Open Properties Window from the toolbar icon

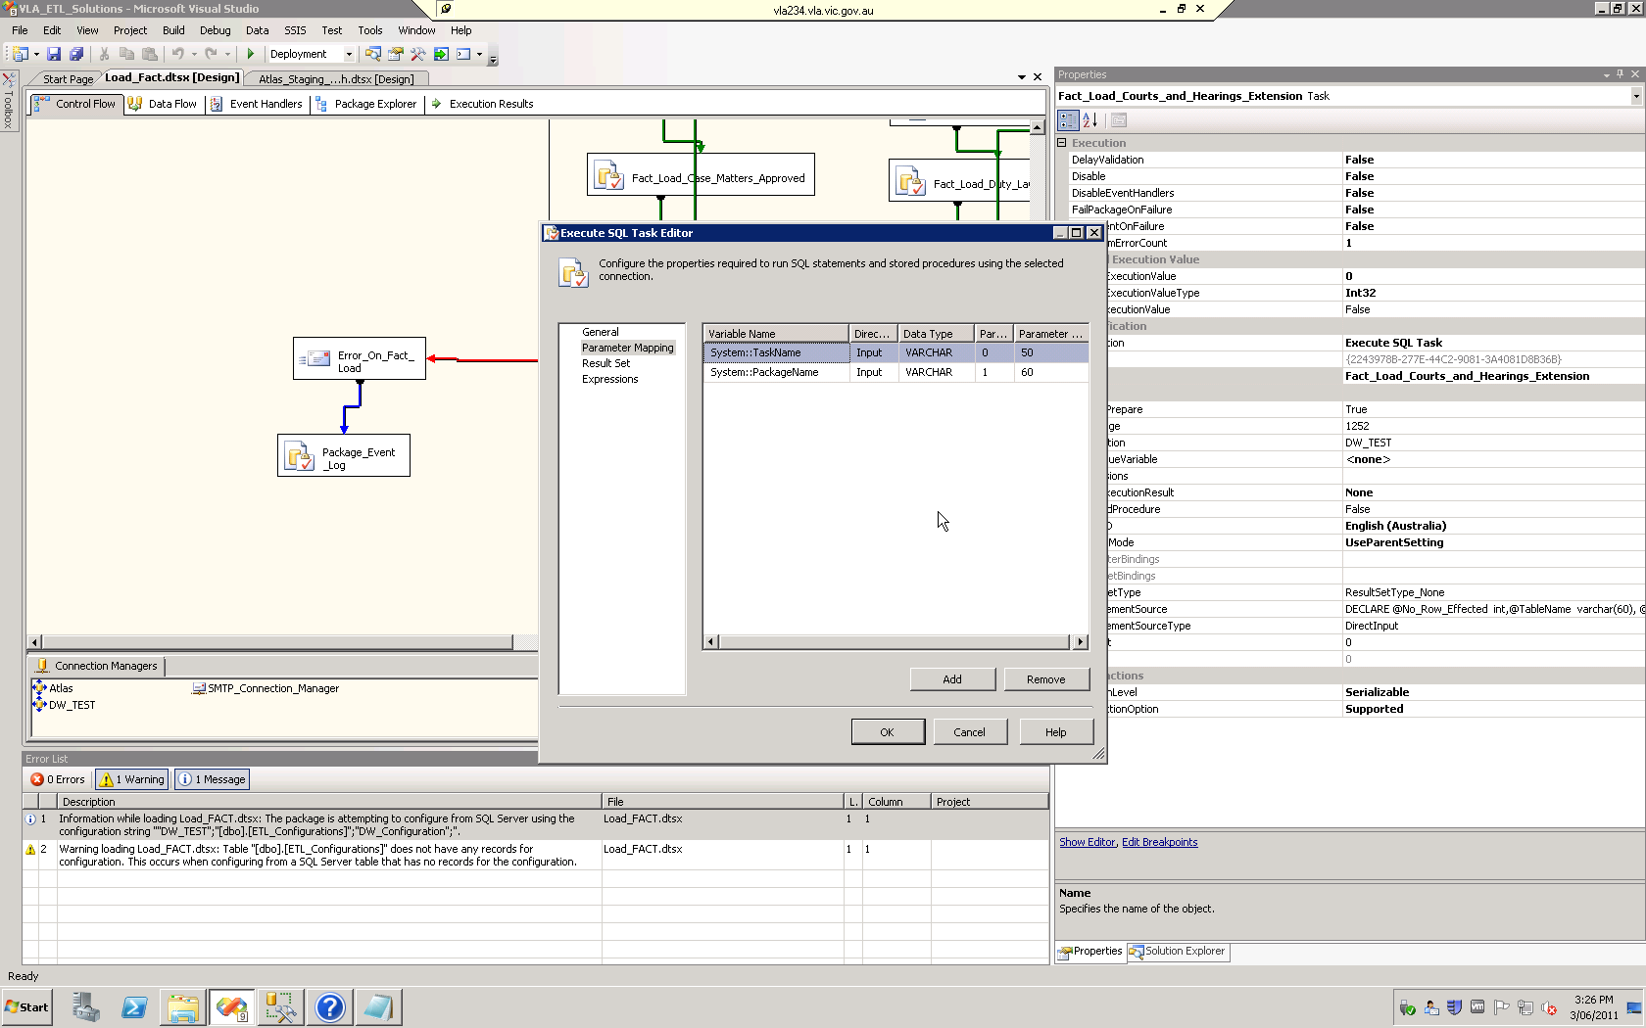pyautogui.click(x=396, y=54)
